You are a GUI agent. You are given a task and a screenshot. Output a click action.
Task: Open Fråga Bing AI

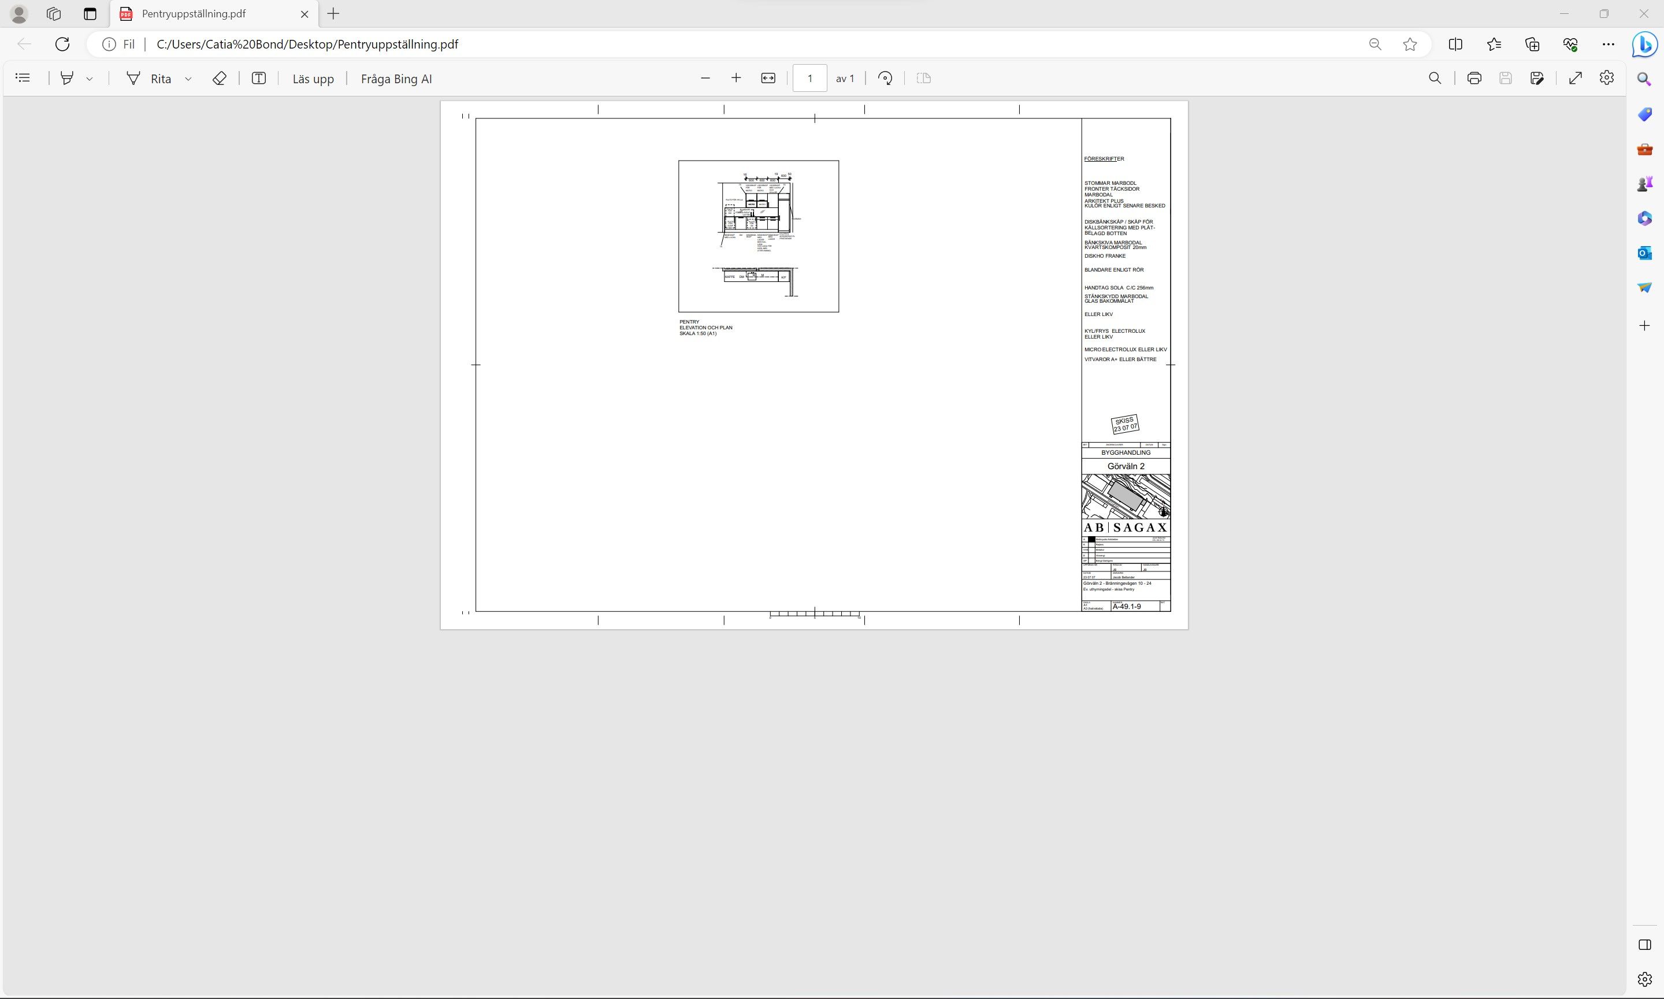(396, 79)
